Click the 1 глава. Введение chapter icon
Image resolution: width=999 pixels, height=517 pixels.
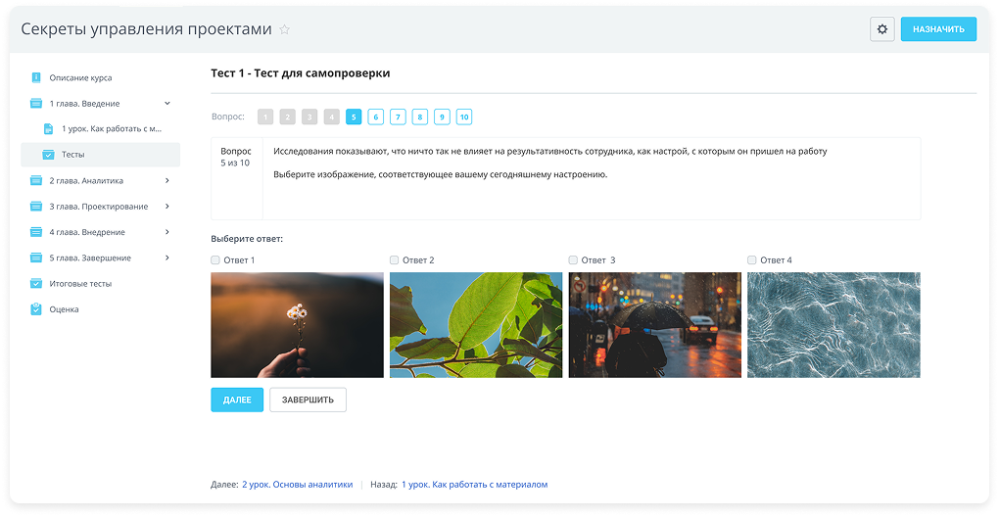[36, 103]
